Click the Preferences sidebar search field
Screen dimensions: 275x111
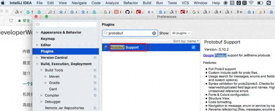click(66, 24)
